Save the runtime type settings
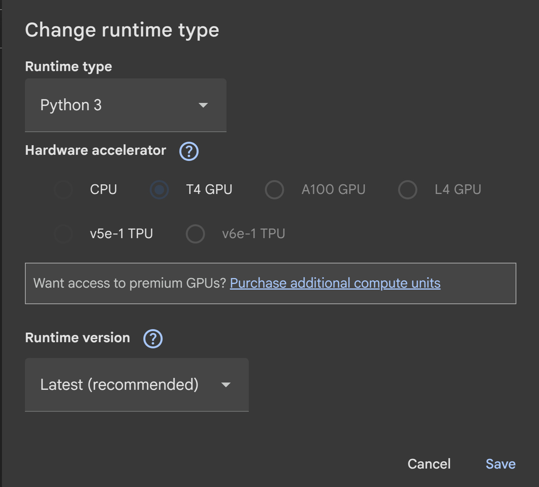The height and width of the screenshot is (487, 539). (x=500, y=464)
